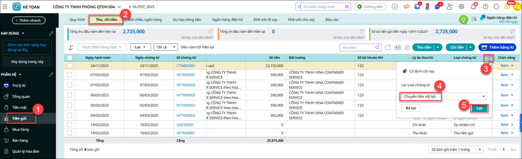Open the app launcher grid icon
The width and height of the screenshot is (522, 159).
pos(5,7)
